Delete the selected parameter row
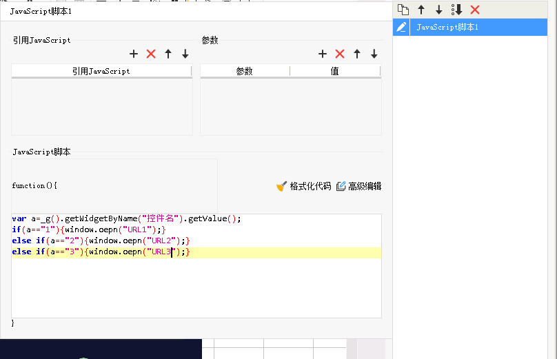The image size is (557, 359). [340, 54]
